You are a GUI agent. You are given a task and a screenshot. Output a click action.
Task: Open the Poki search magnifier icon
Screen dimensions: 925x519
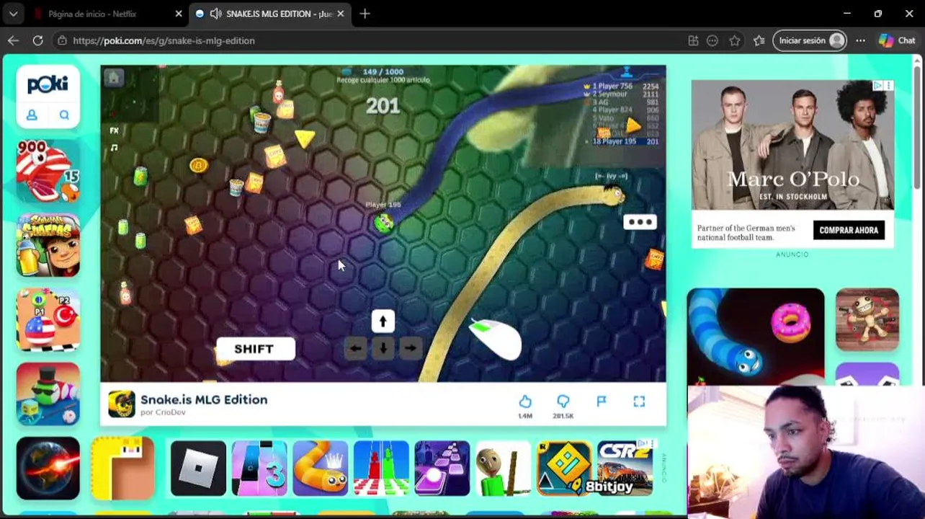64,115
